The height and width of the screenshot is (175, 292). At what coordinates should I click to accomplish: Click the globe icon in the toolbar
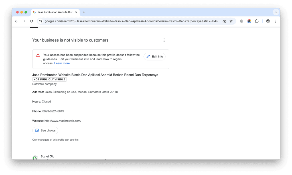coord(241,21)
